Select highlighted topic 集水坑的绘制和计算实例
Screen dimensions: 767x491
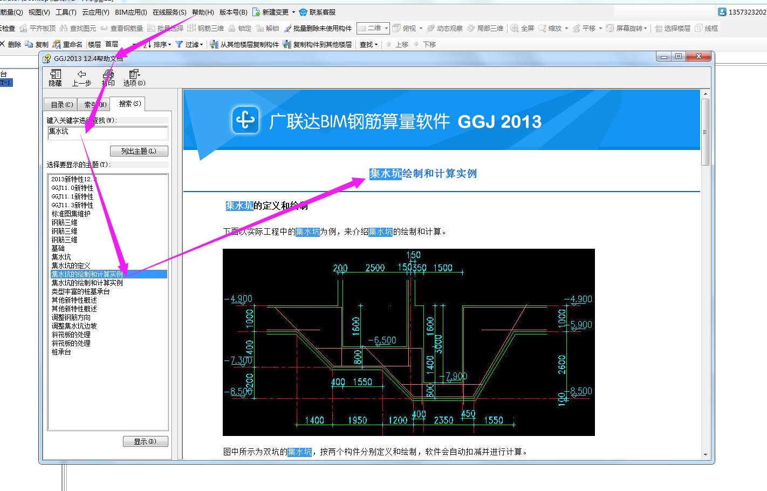[x=108, y=274]
